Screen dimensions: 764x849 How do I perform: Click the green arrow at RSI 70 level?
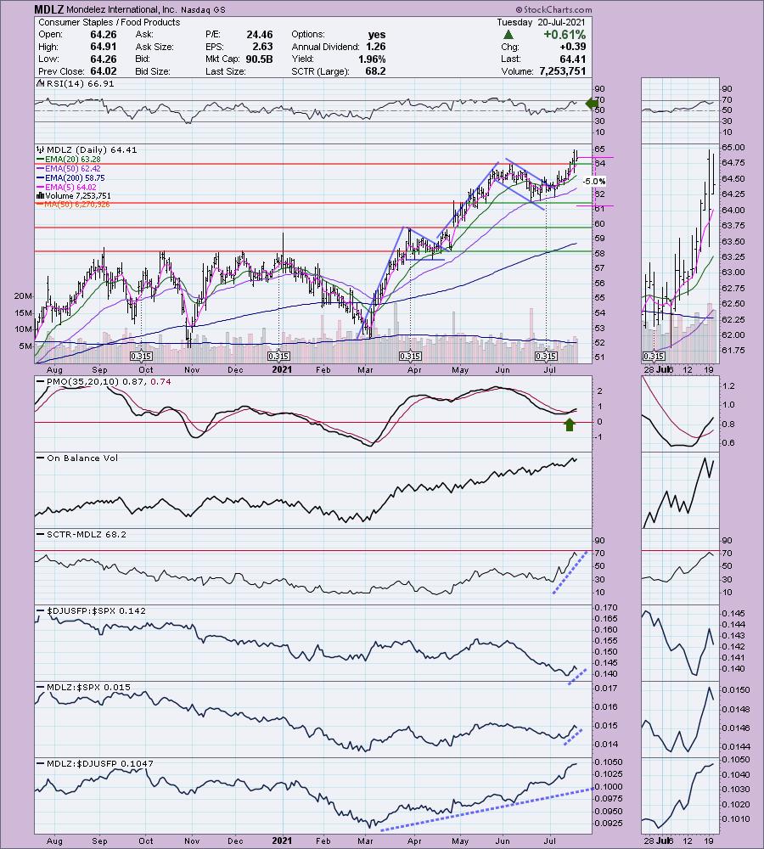(x=592, y=103)
